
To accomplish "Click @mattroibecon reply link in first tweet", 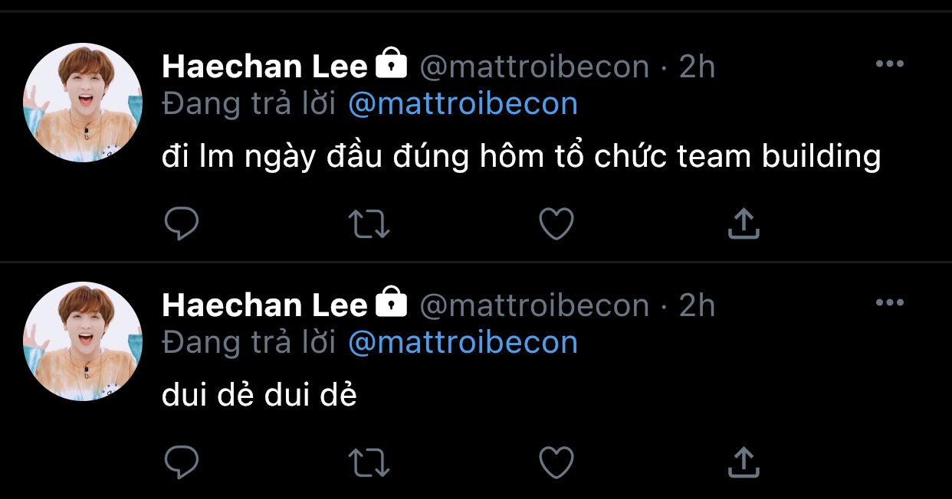I will [462, 104].
